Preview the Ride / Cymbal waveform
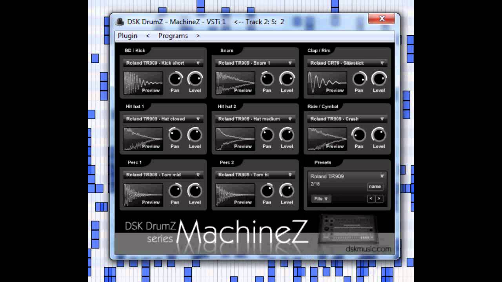The width and height of the screenshot is (502, 282). tap(327, 139)
